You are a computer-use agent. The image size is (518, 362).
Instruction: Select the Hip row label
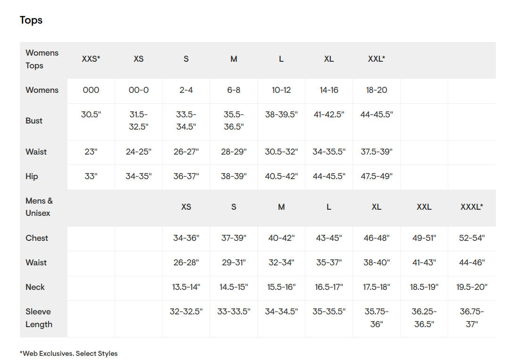[32, 177]
